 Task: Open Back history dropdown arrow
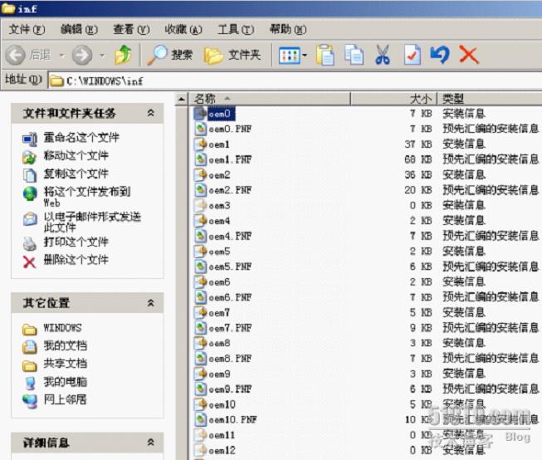(62, 55)
